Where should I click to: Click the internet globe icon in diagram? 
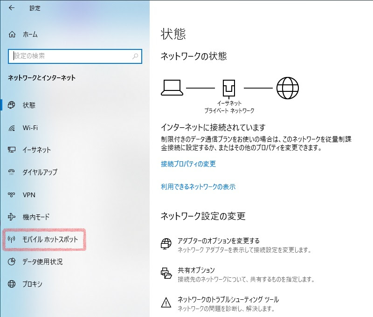287,88
